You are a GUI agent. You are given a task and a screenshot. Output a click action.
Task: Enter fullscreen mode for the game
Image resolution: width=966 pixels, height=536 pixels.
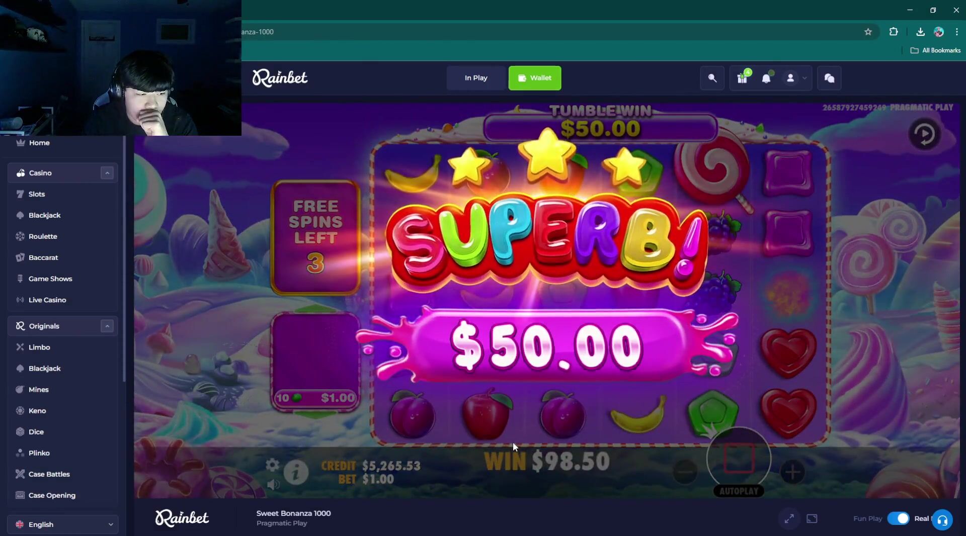789,518
